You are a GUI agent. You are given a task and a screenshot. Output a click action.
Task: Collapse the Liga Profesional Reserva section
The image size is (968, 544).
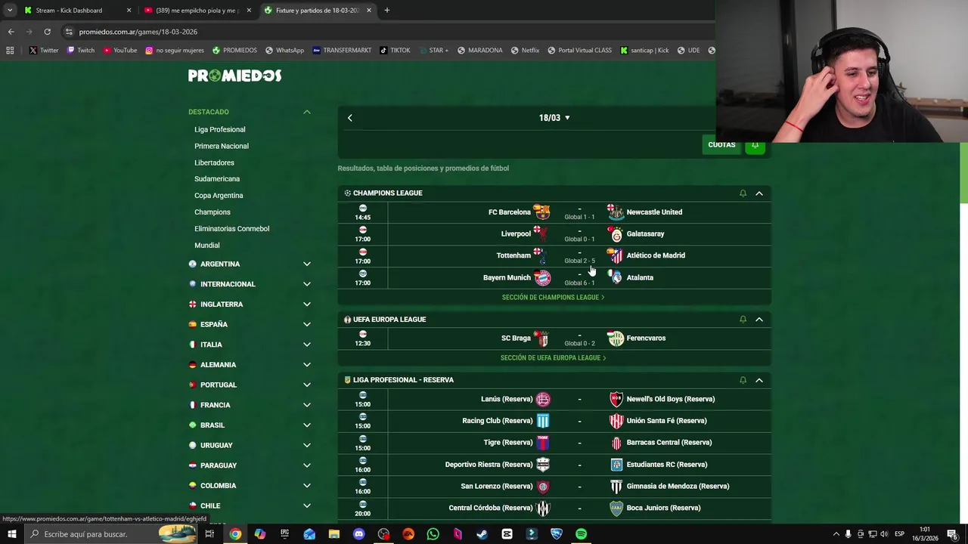point(759,380)
